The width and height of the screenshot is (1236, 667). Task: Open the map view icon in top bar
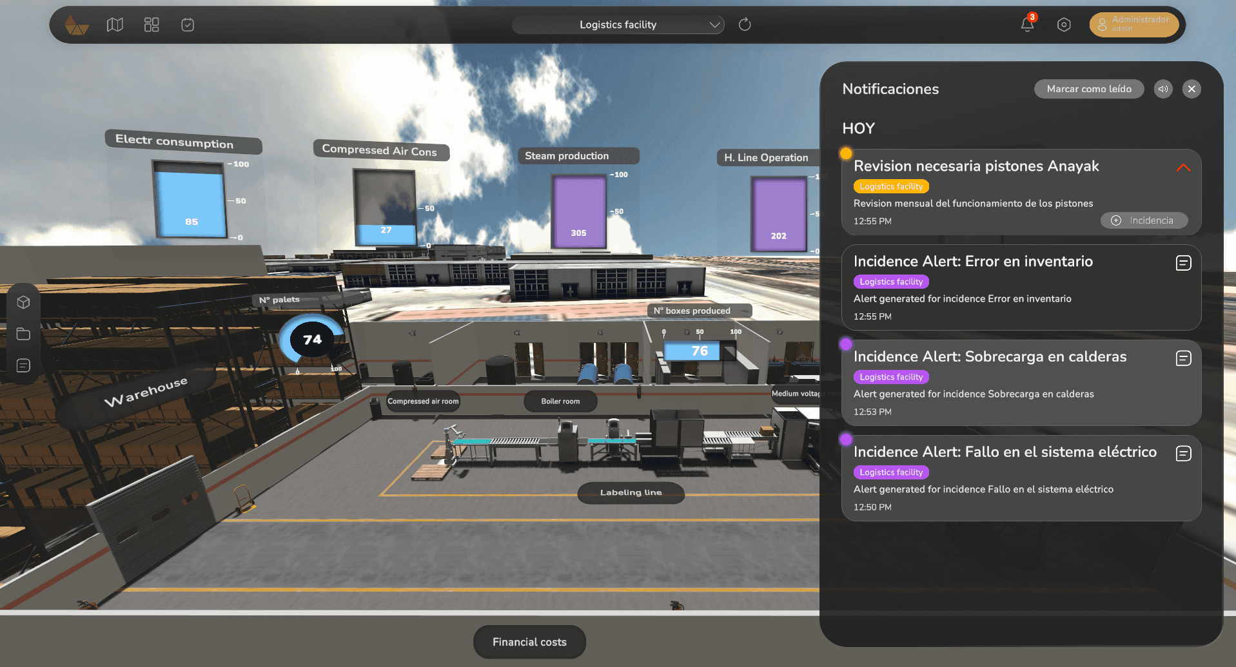coord(115,25)
